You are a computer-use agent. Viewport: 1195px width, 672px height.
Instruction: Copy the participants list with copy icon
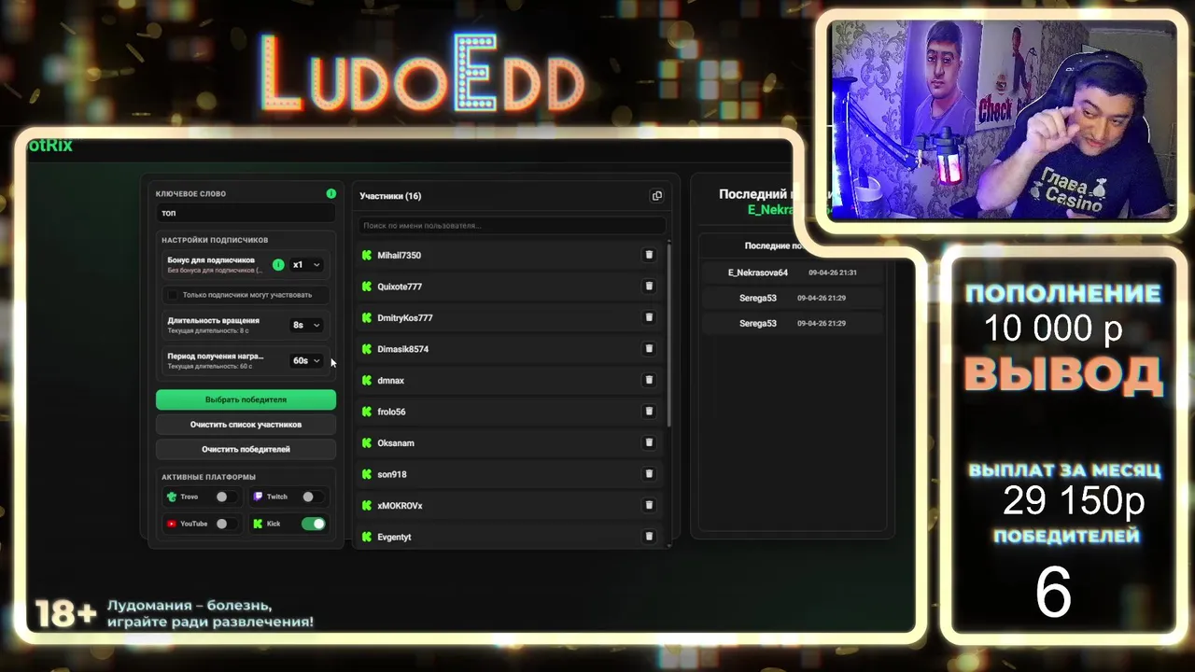[656, 196]
